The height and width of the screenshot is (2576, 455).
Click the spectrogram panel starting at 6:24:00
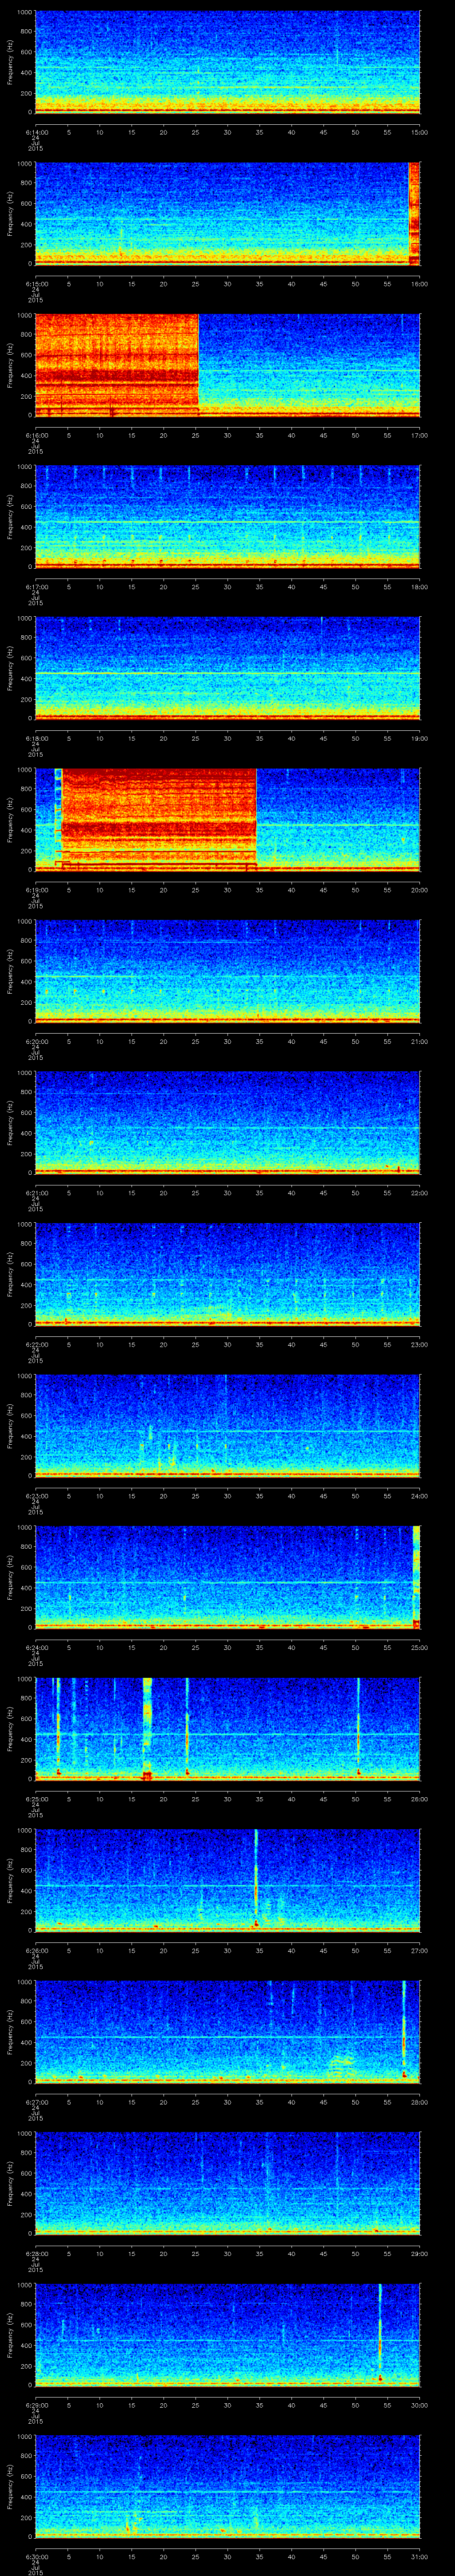pos(228,1577)
